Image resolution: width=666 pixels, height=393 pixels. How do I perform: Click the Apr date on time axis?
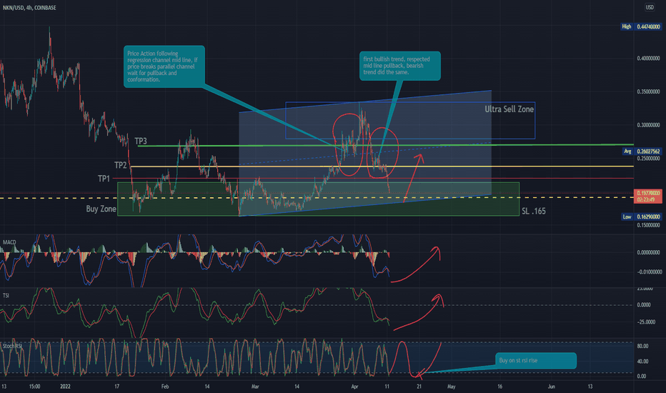click(354, 387)
